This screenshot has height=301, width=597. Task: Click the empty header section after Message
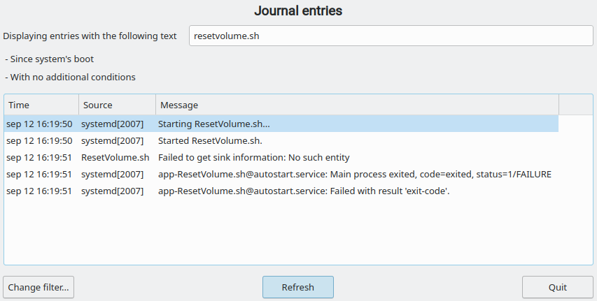click(x=576, y=105)
